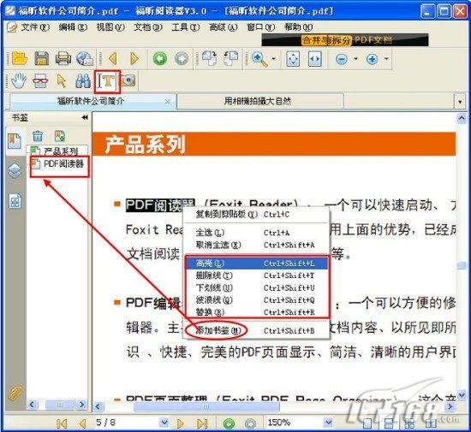Open the 编辑 menu
Screen dimensions: 471x432
73,27
